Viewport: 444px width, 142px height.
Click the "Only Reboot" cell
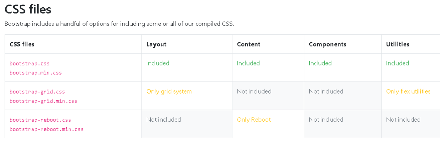(254, 120)
